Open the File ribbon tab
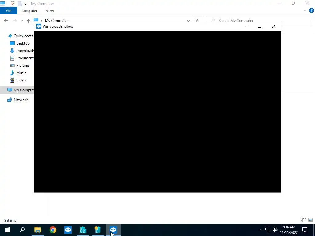This screenshot has height=236, width=315. pos(8,11)
